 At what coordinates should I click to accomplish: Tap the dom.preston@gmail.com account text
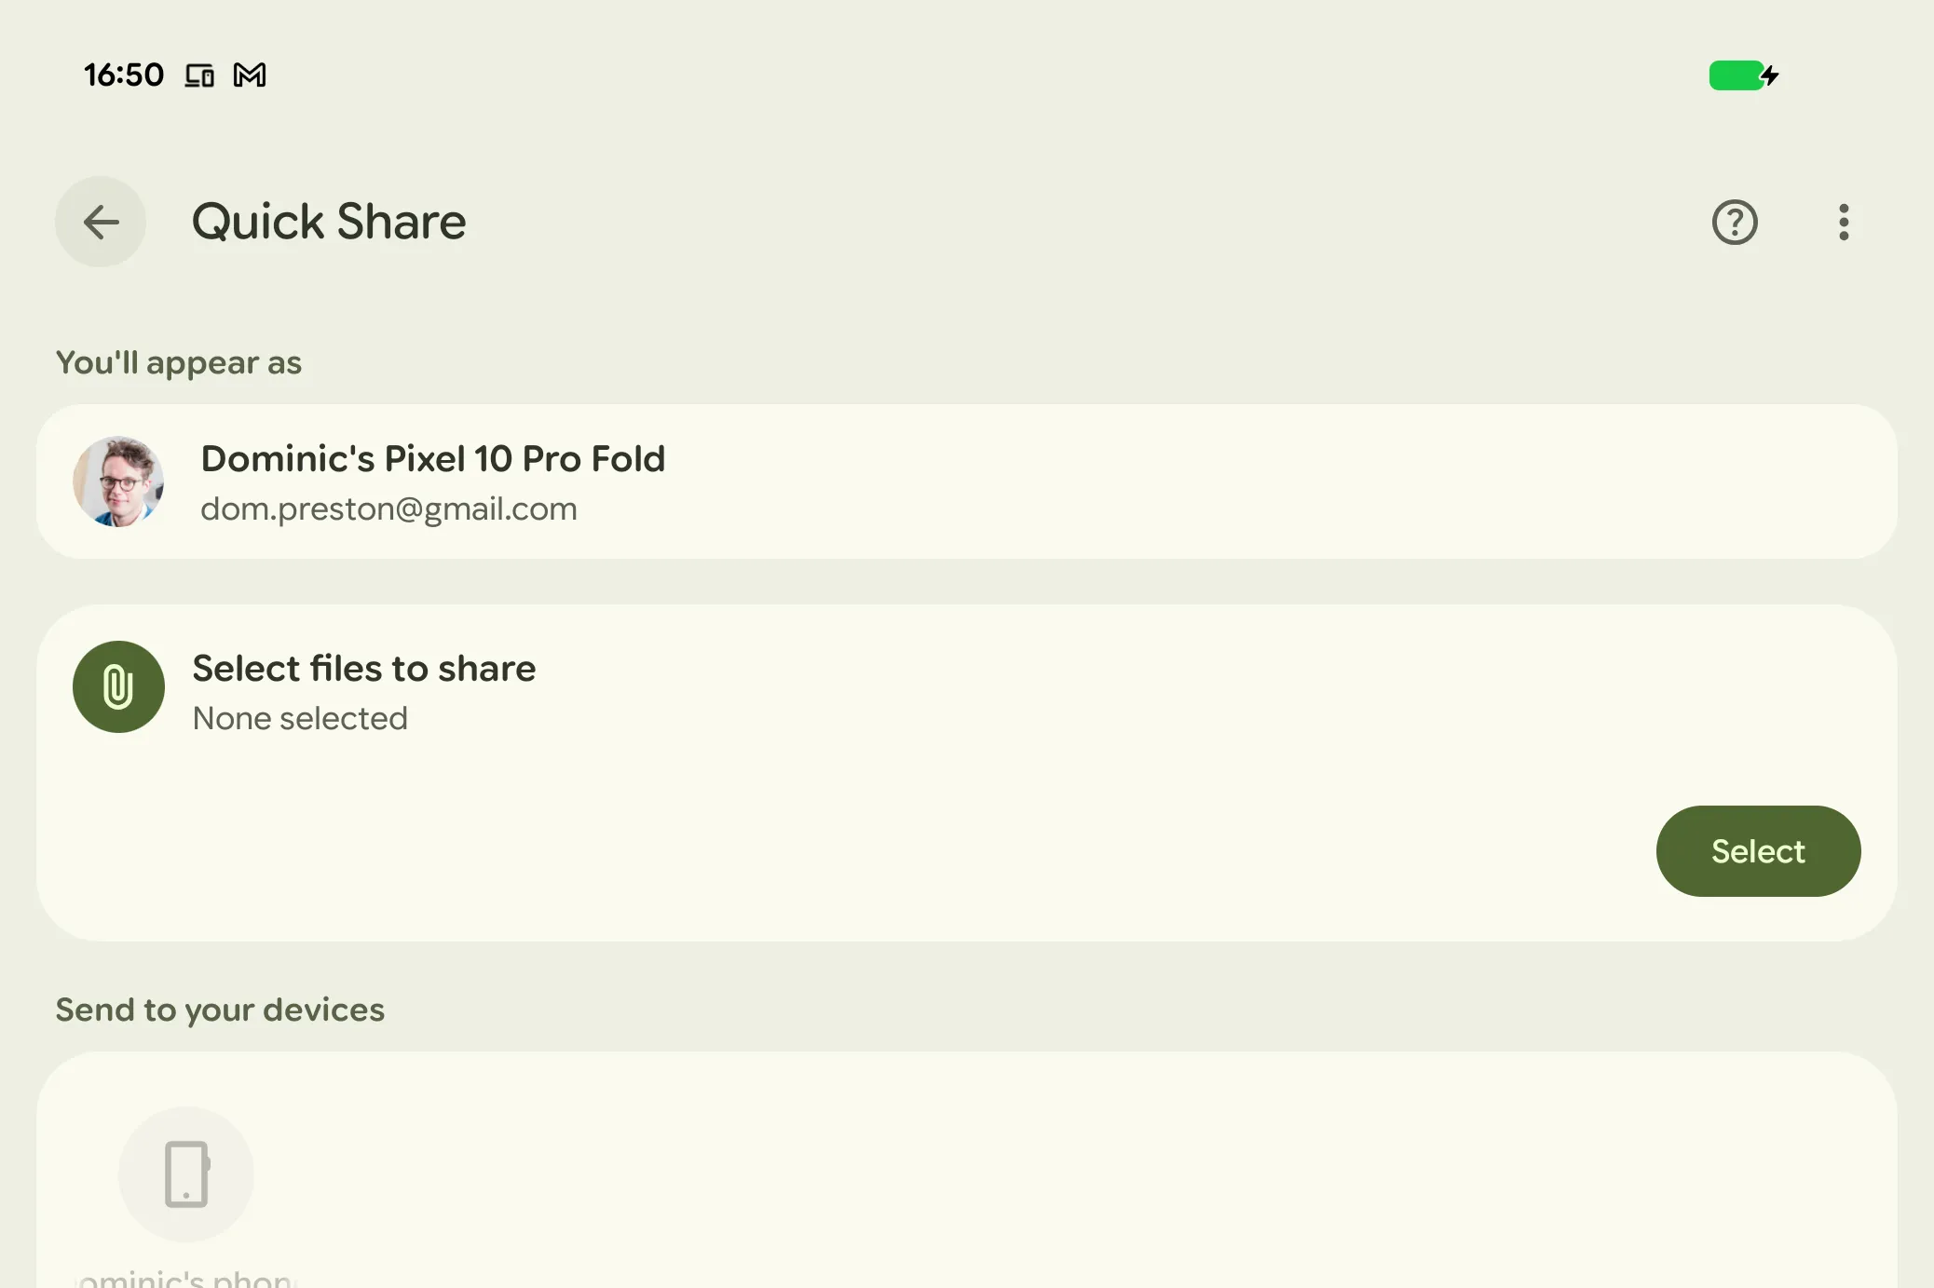tap(388, 509)
